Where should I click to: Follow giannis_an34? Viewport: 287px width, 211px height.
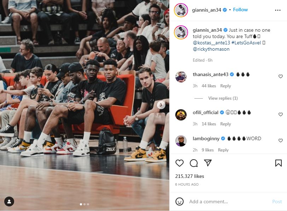point(240,10)
